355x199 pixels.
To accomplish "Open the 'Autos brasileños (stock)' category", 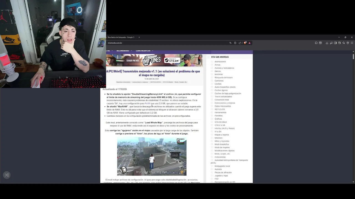I will (225, 87).
